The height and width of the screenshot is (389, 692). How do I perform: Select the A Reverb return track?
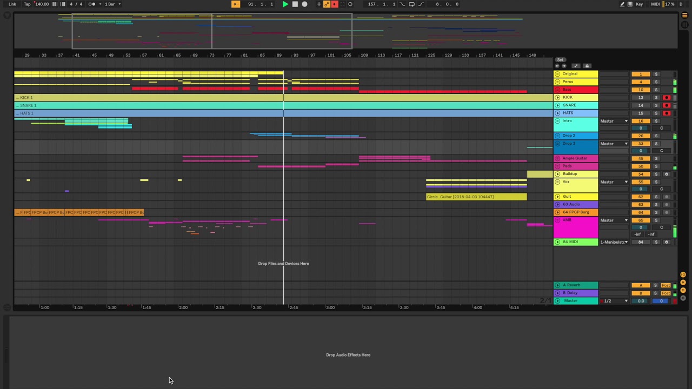pyautogui.click(x=576, y=285)
